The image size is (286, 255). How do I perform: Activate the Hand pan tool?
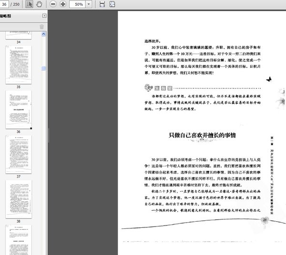[x=39, y=4]
